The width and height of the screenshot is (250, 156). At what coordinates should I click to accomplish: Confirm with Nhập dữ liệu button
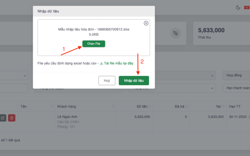(134, 81)
